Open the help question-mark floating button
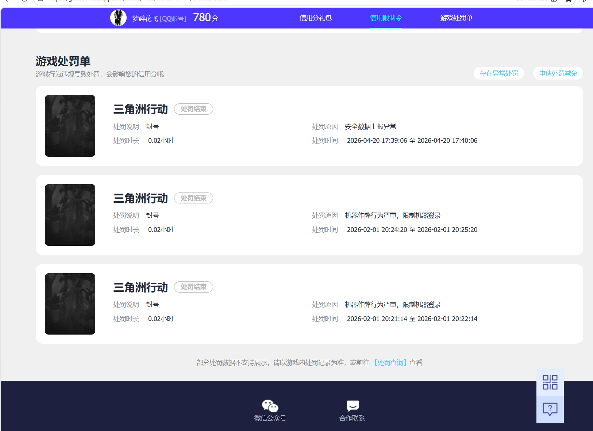Viewport: 593px width, 431px height. point(550,409)
